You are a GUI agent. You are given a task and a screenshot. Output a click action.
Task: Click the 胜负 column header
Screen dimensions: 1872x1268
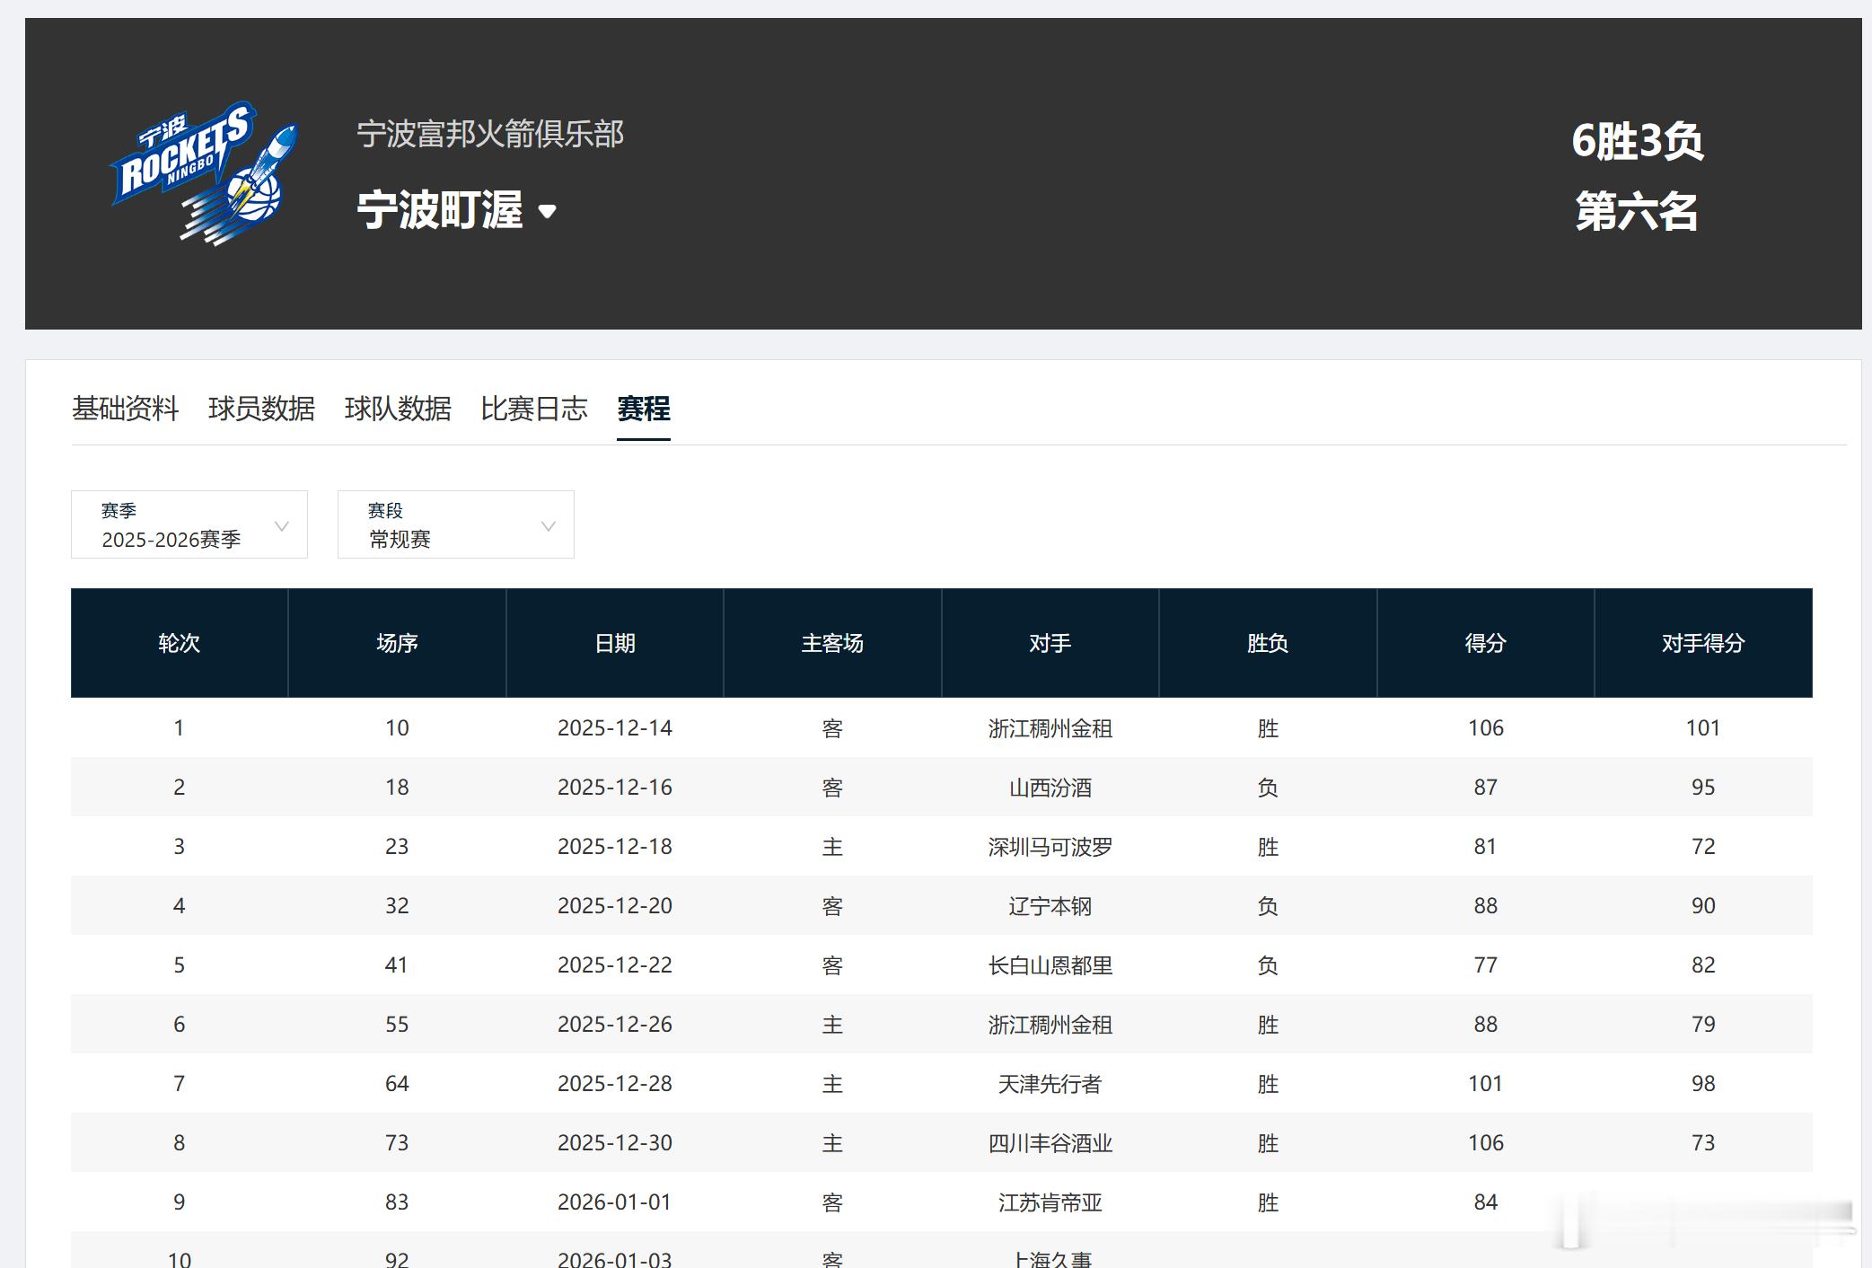1268,642
